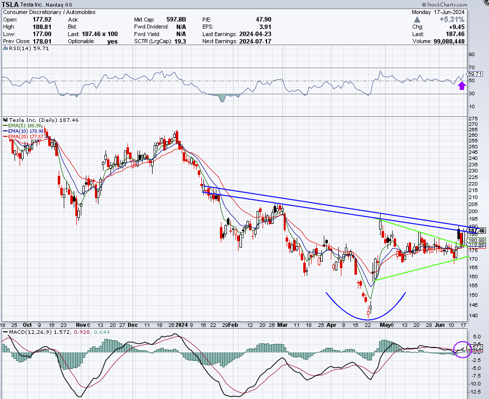
Task: Select the Mkt Cap value 597.8B
Action: (x=176, y=20)
